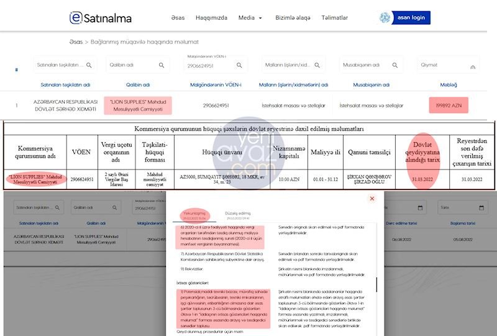
Task: Click the 01.01 - 31.12 fiscal year cell
Action: [x=326, y=179]
